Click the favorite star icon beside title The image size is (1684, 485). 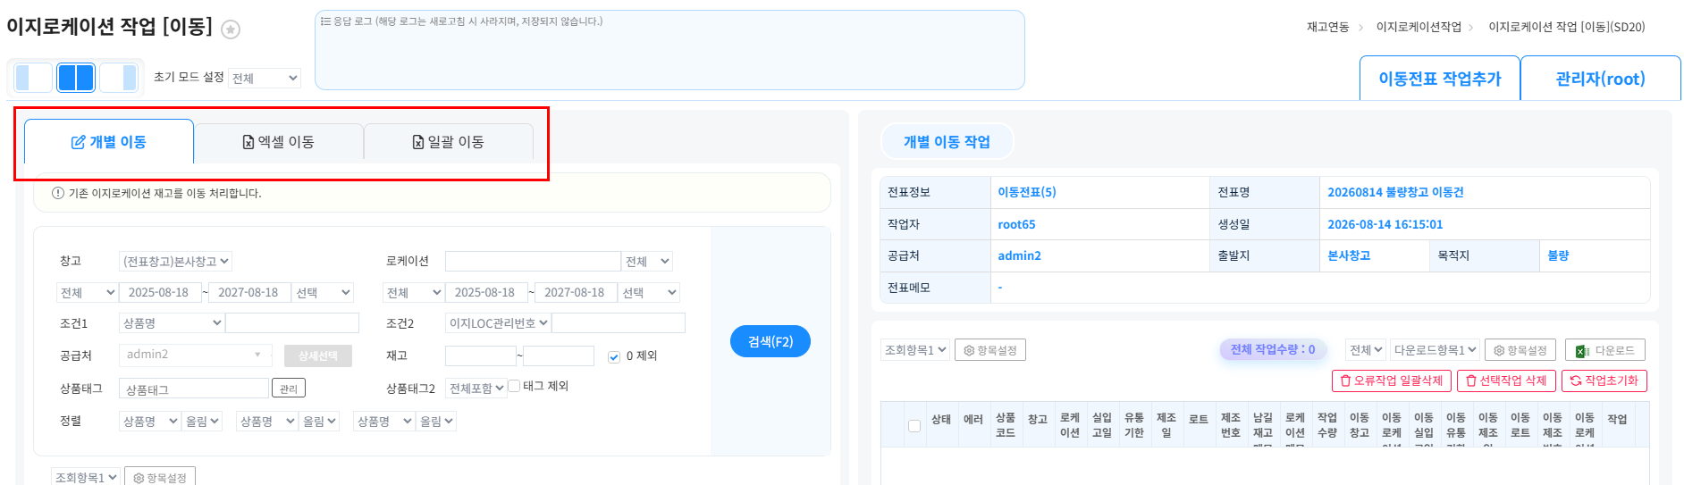point(231,29)
